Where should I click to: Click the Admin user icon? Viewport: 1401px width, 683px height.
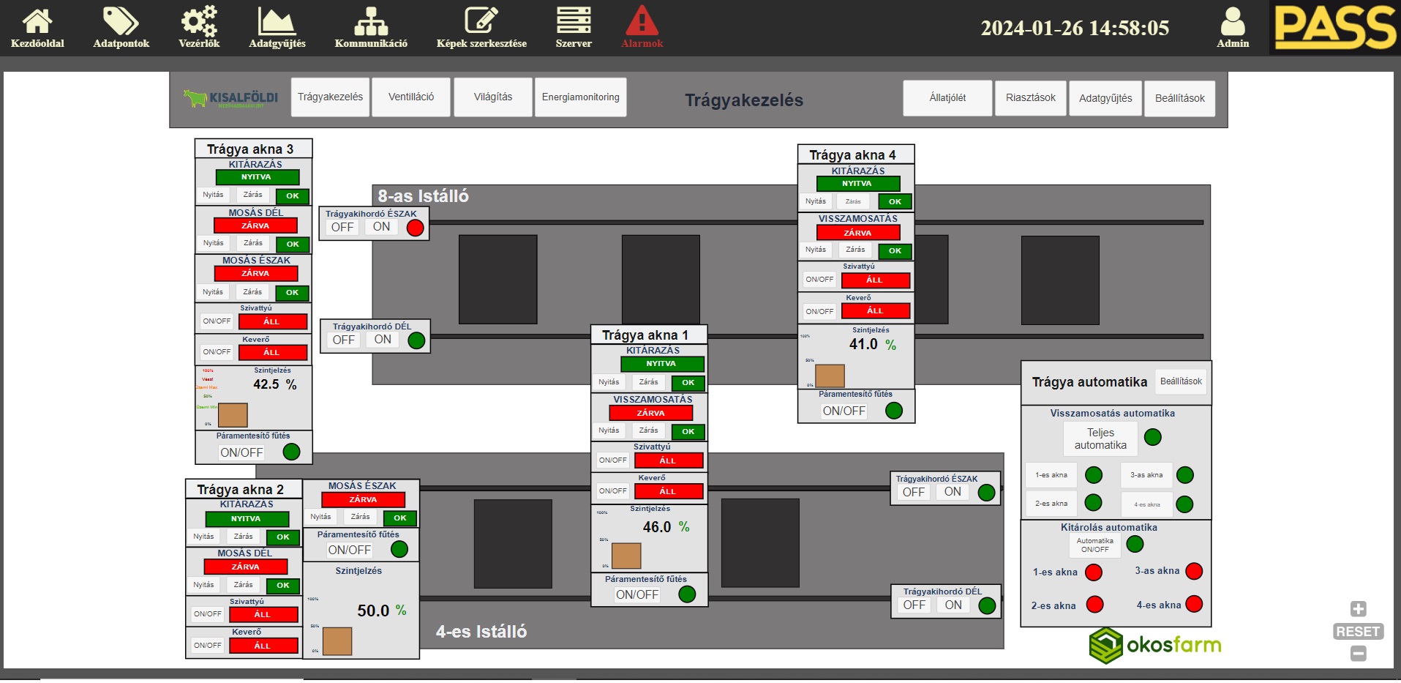tap(1233, 22)
